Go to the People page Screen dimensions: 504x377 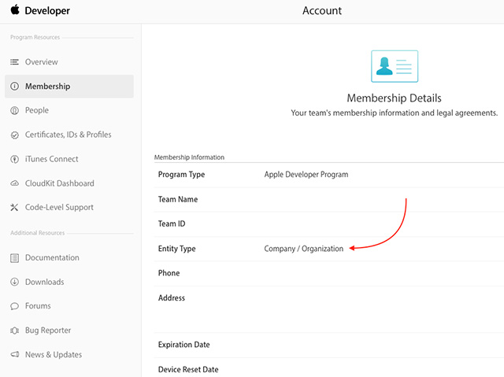(x=37, y=110)
